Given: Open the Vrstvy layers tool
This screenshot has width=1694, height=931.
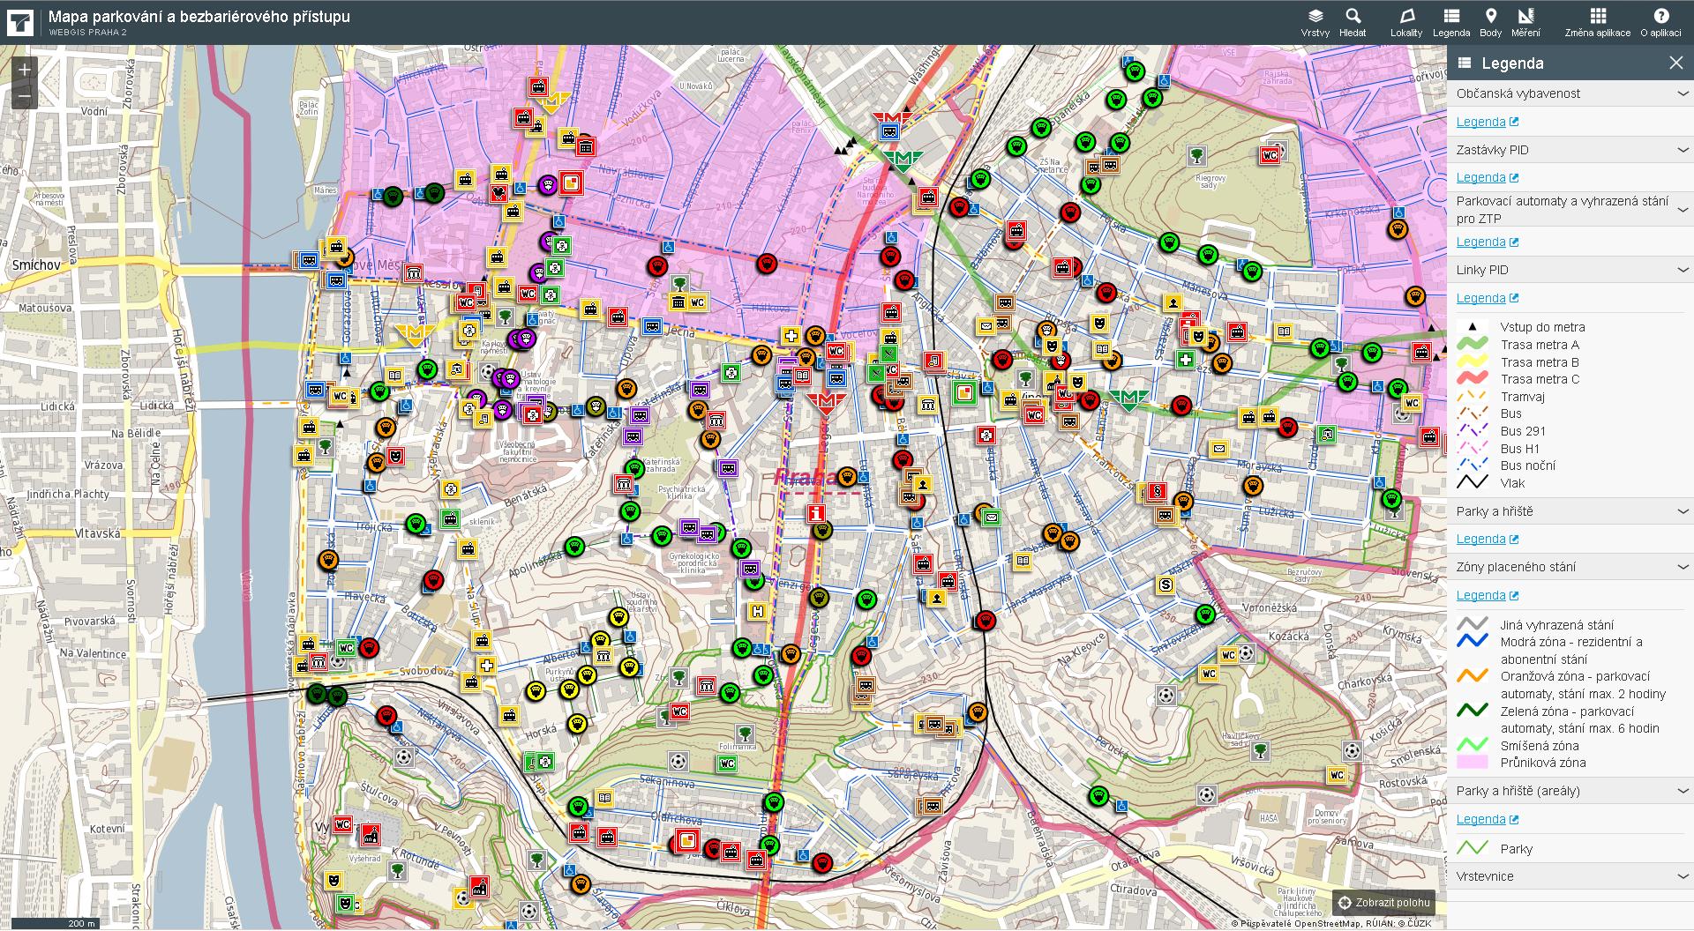Looking at the screenshot, I should point(1315,22).
